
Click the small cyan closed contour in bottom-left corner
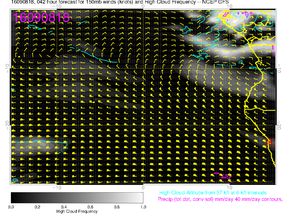pos(15,180)
